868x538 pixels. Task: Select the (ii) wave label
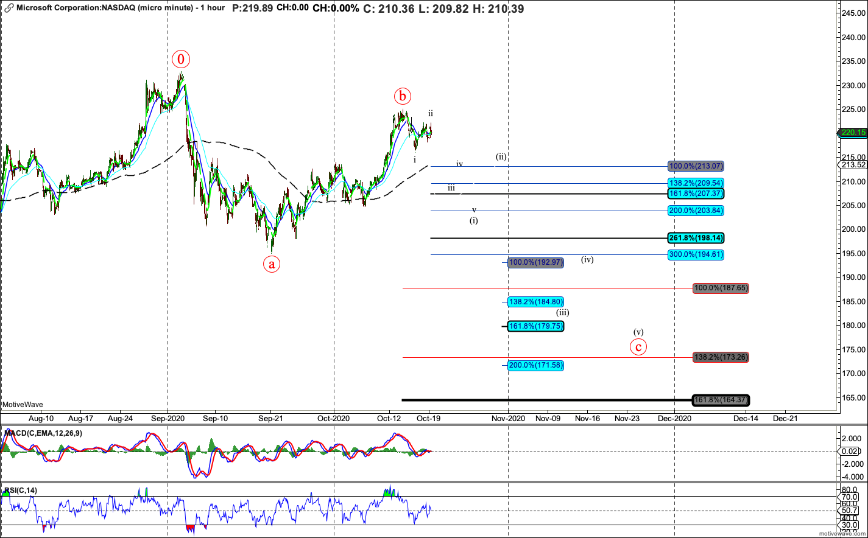pyautogui.click(x=501, y=156)
